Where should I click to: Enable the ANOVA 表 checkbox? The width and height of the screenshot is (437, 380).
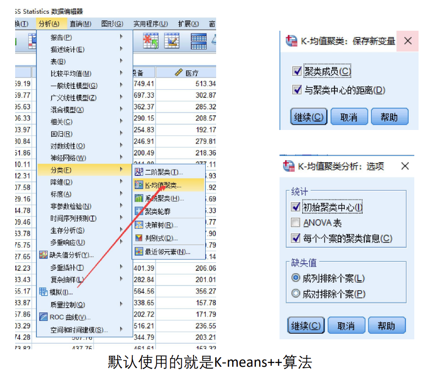(x=296, y=223)
